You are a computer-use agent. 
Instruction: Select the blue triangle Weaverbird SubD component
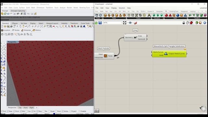tap(185, 15)
